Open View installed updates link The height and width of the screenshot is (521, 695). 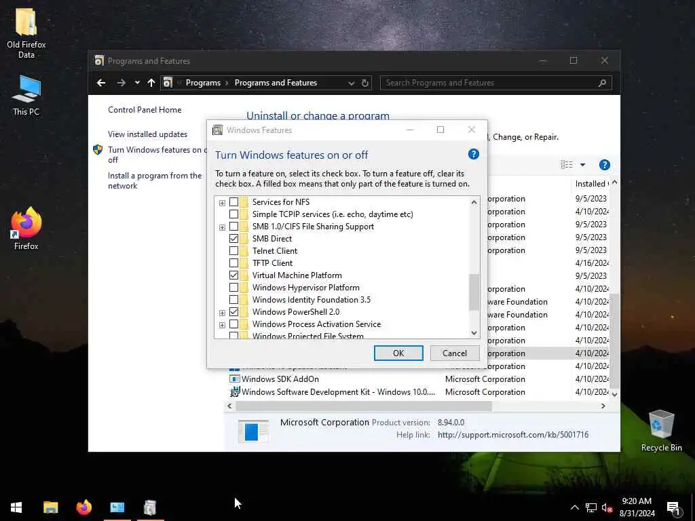click(147, 134)
